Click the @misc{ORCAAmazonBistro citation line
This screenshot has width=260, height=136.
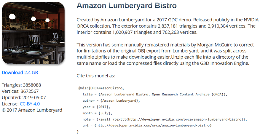tap(101, 88)
